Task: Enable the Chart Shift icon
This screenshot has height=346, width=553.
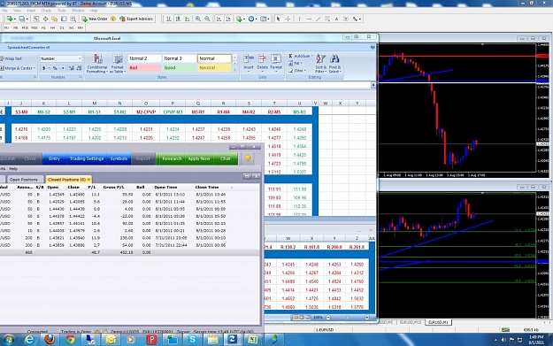Action: click(228, 19)
